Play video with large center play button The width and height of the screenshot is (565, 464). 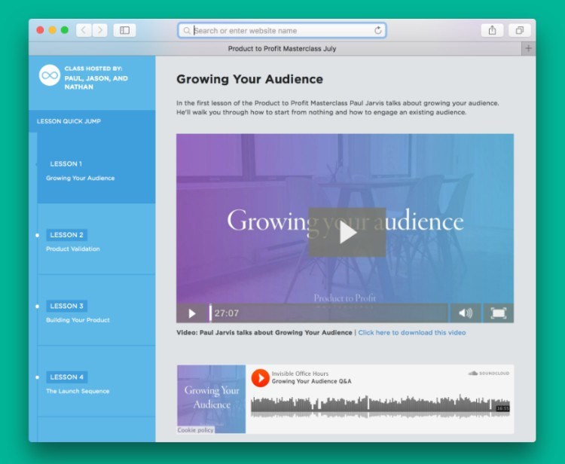pyautogui.click(x=347, y=232)
